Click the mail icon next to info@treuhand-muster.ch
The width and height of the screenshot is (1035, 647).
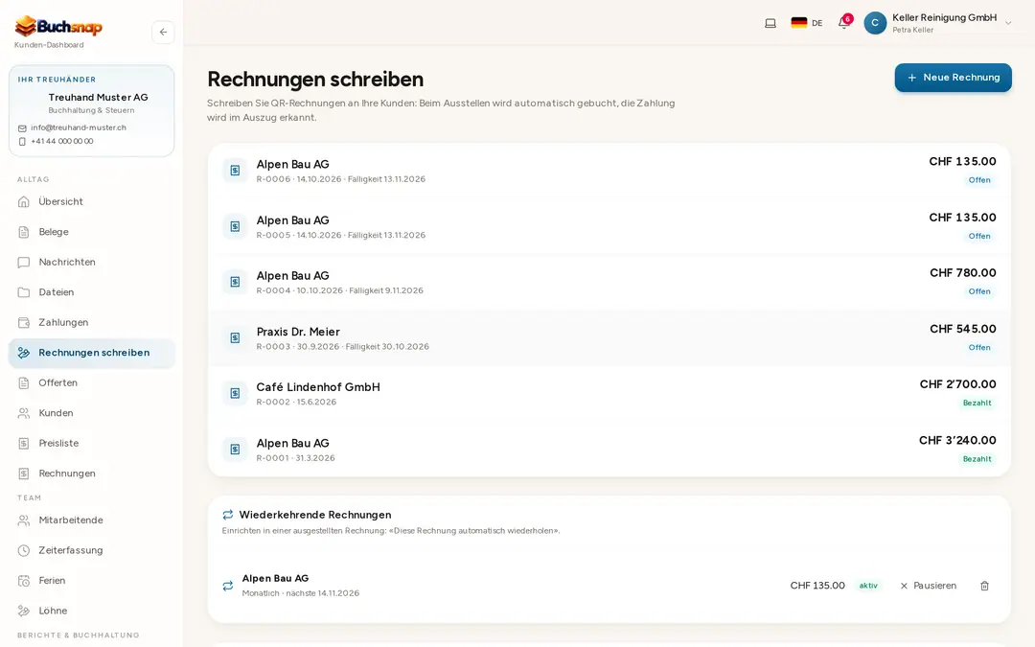(22, 128)
